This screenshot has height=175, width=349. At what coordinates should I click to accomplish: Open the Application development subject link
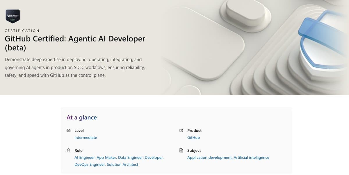click(x=209, y=158)
